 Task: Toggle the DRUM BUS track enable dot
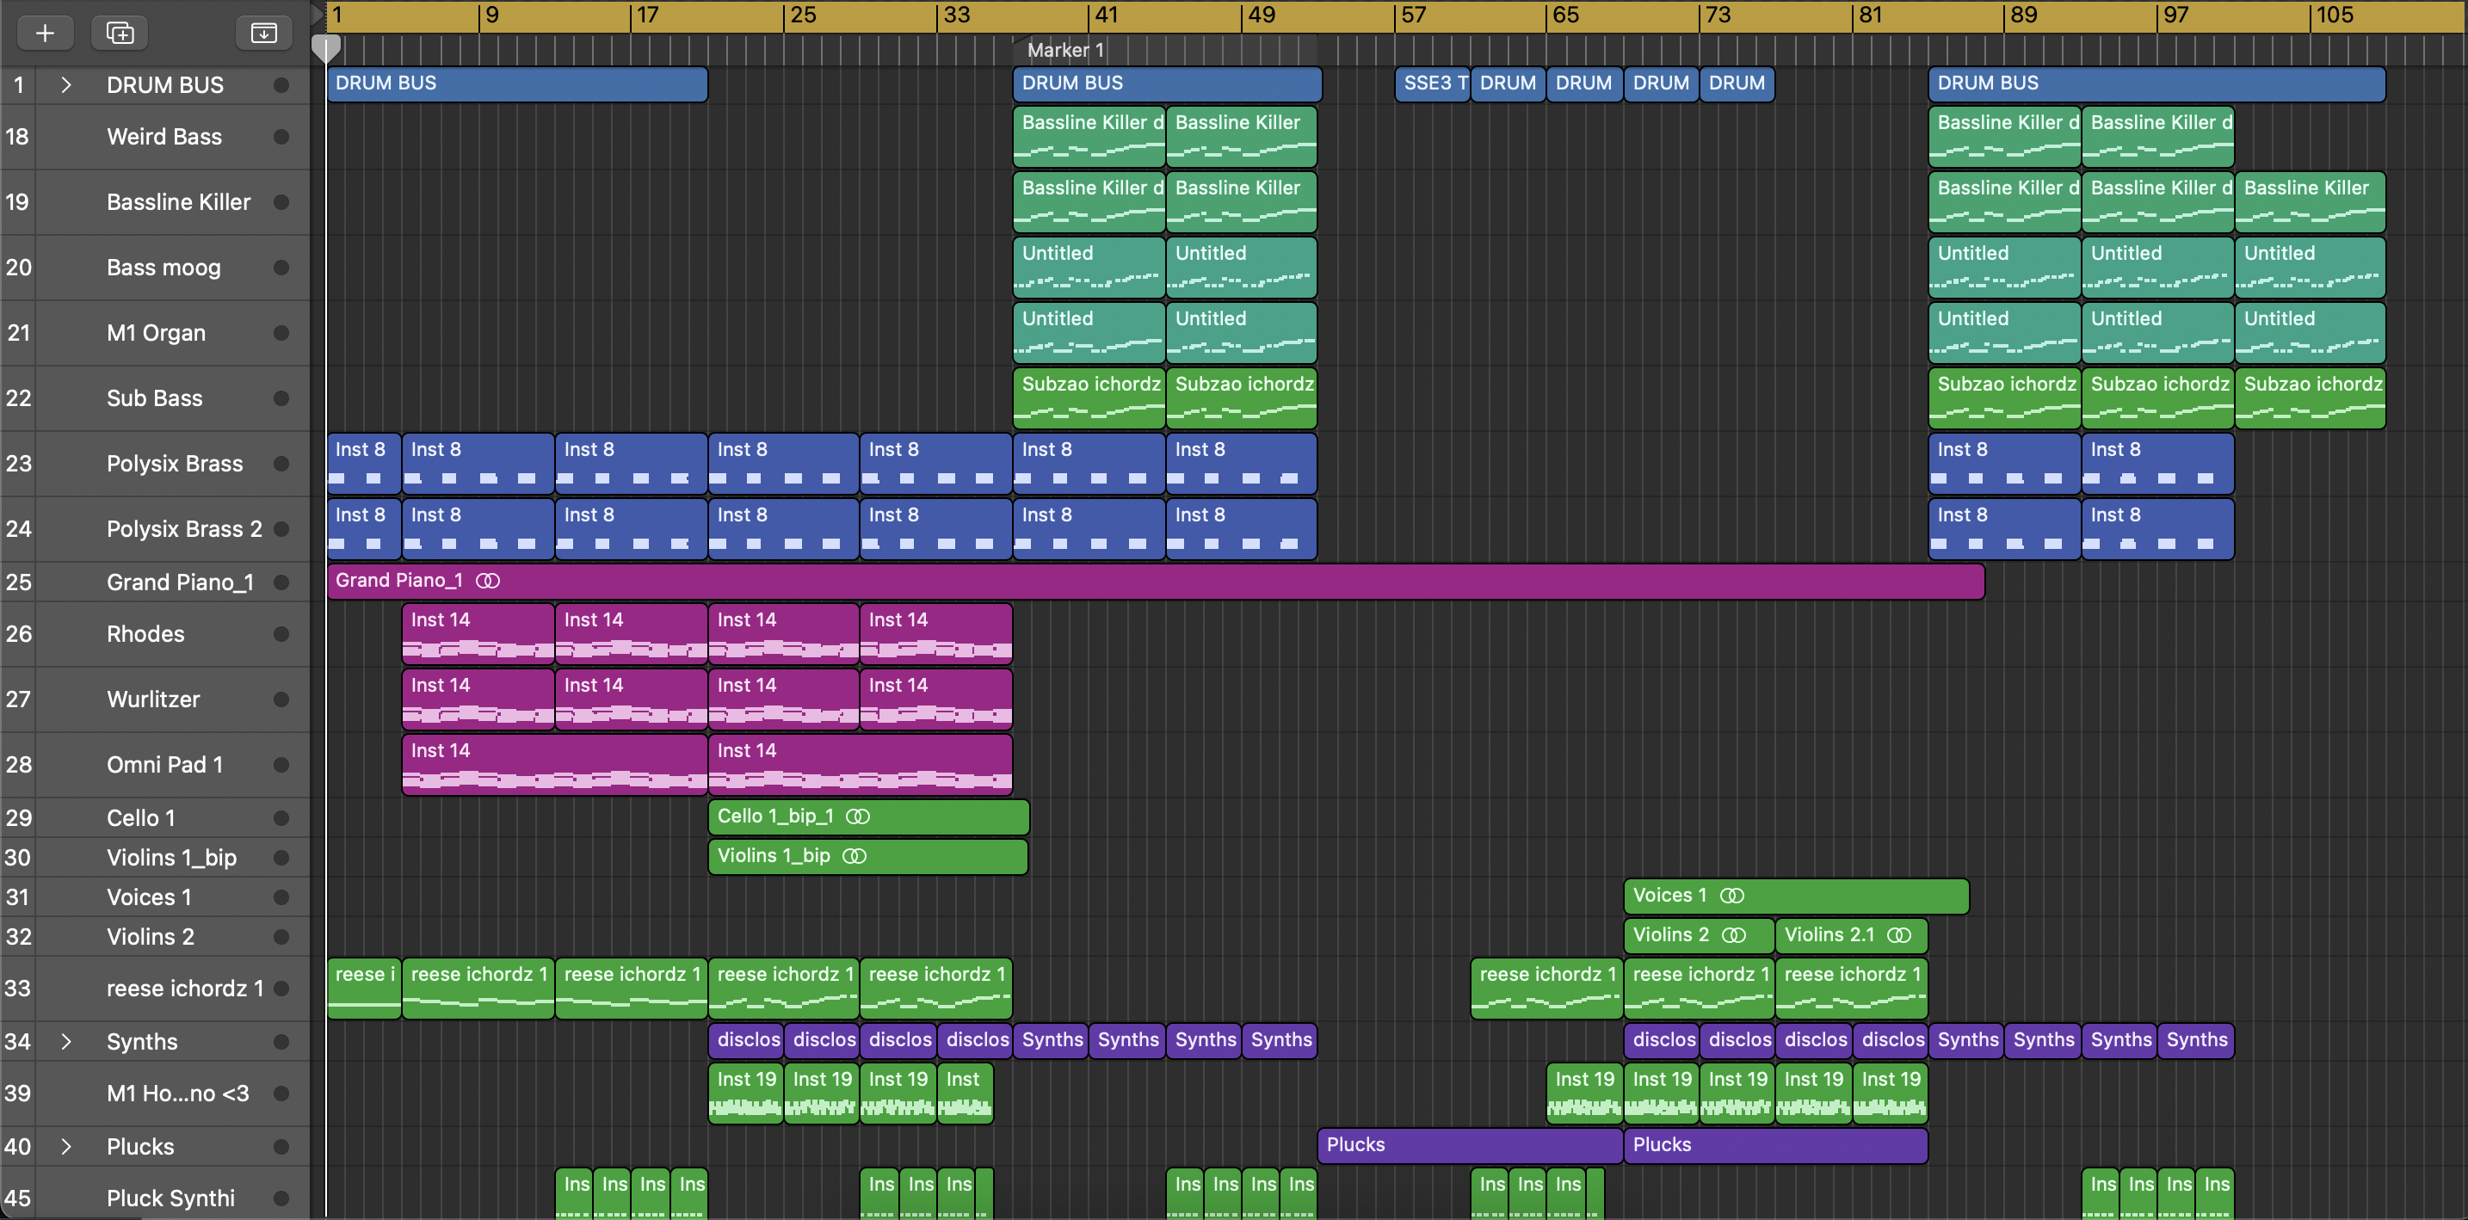click(281, 85)
